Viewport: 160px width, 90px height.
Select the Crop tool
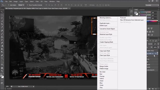(x=2, y=24)
